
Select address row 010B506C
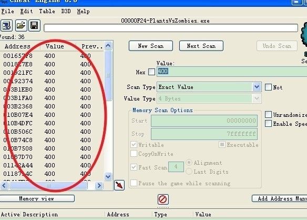pos(52,132)
